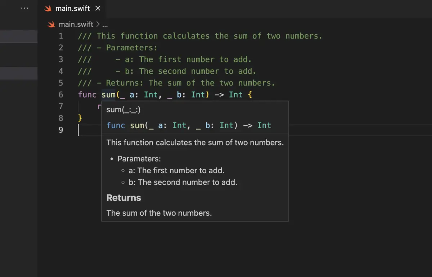Close the main.swift editor tab
Viewport: 432px width, 277px height.
click(x=98, y=8)
